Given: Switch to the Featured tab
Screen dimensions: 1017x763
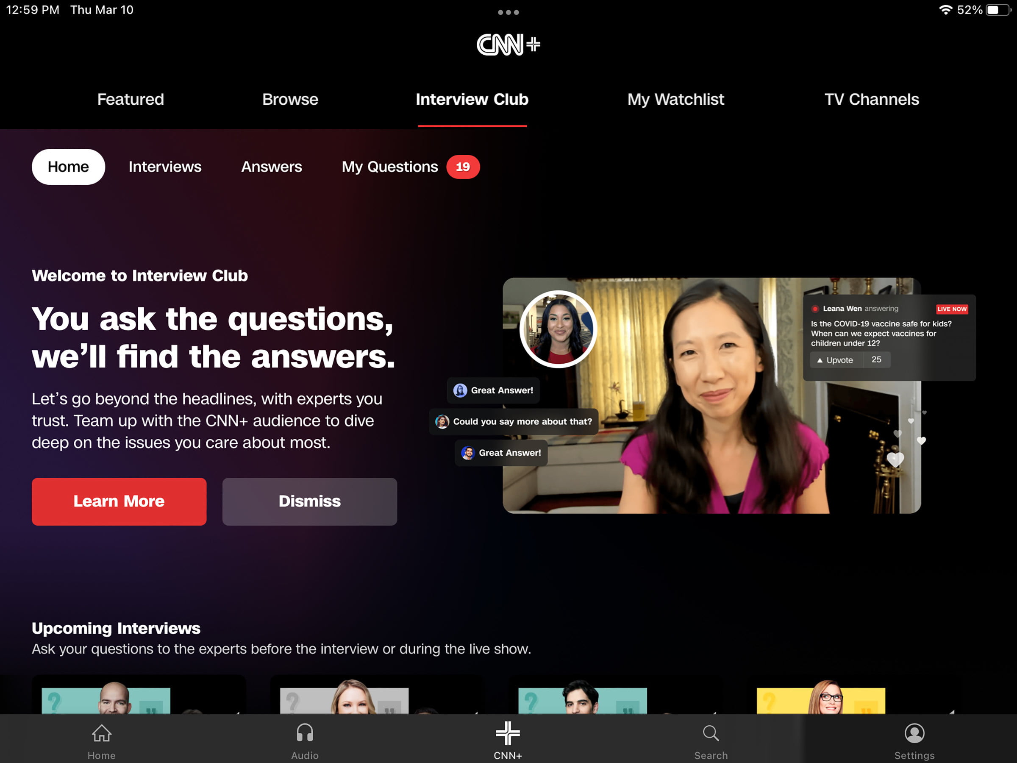Looking at the screenshot, I should click(x=131, y=99).
